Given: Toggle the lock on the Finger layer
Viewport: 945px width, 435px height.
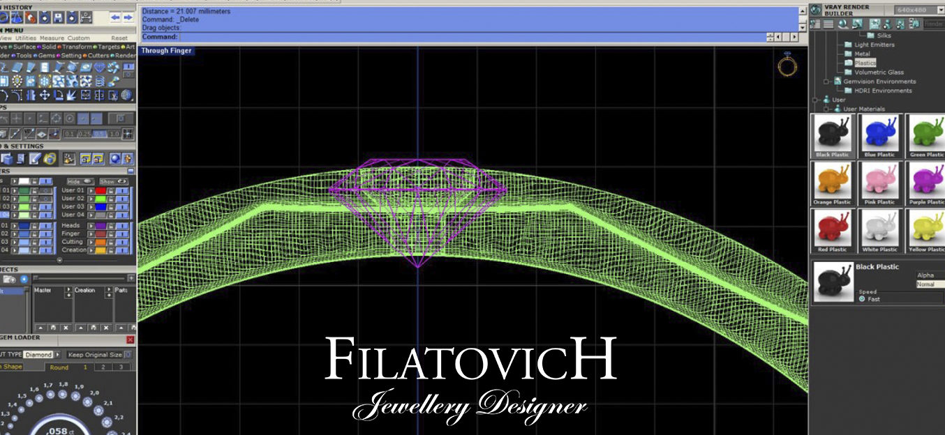Looking at the screenshot, I should tap(110, 234).
